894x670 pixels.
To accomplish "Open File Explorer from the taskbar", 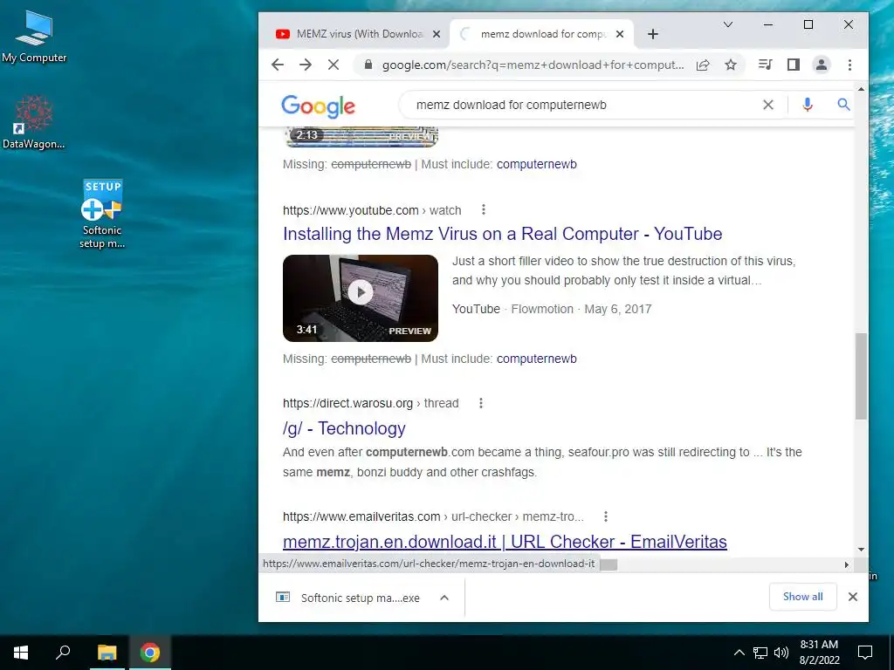I will click(107, 653).
